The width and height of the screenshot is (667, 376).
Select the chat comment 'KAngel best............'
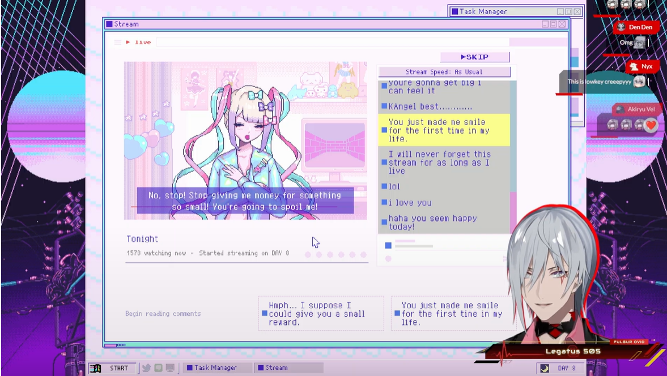click(444, 106)
